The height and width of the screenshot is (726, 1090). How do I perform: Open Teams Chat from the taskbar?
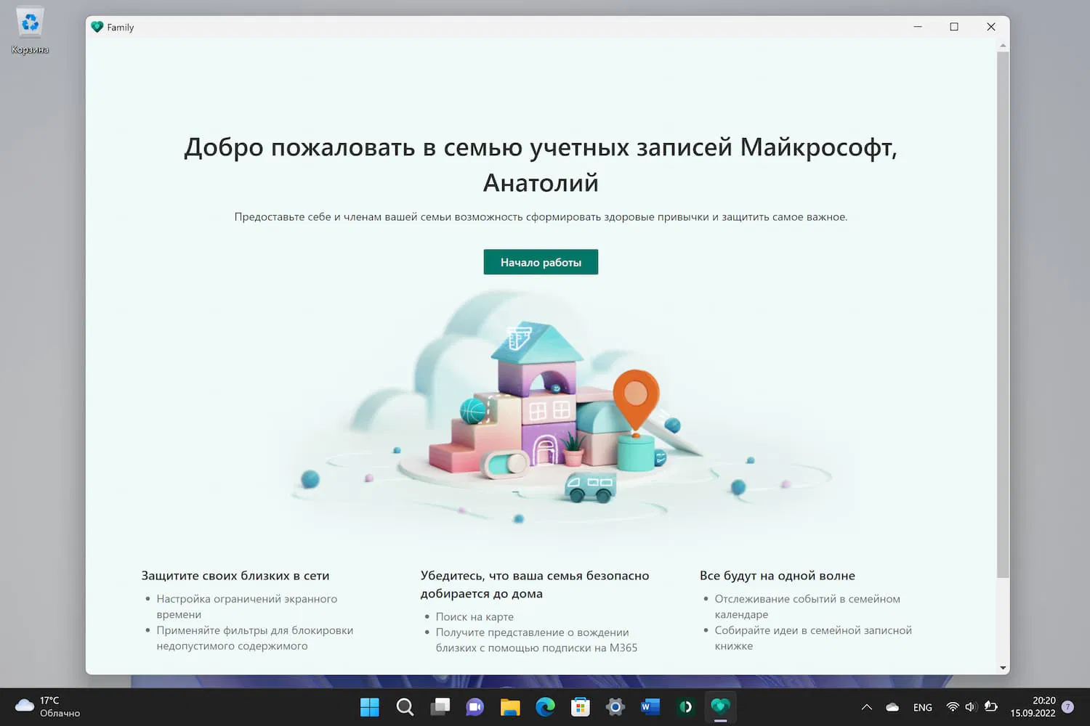pos(475,707)
